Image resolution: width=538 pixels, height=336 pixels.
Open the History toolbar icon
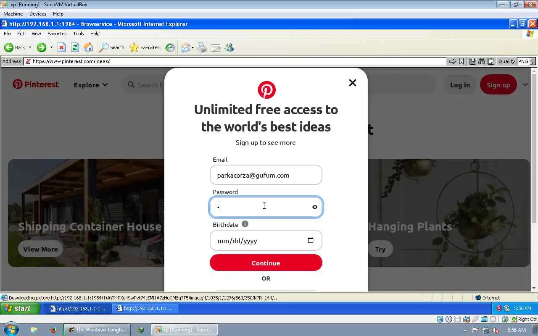pyautogui.click(x=170, y=47)
